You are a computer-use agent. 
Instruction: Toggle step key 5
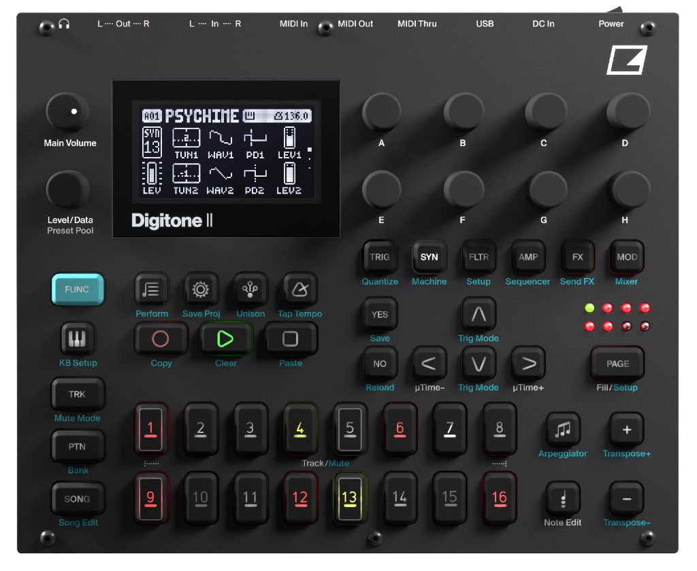pyautogui.click(x=350, y=429)
